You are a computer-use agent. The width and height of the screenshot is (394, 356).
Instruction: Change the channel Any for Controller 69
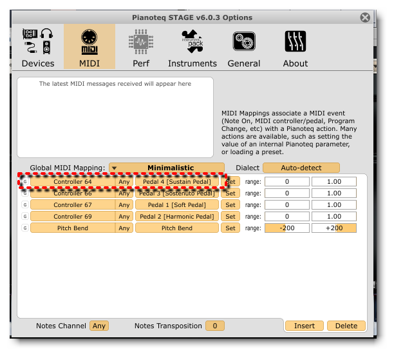[x=124, y=216]
